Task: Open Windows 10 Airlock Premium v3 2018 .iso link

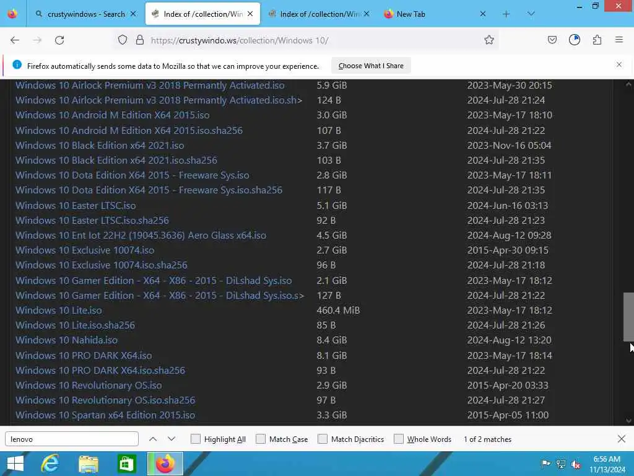Action: (150, 86)
